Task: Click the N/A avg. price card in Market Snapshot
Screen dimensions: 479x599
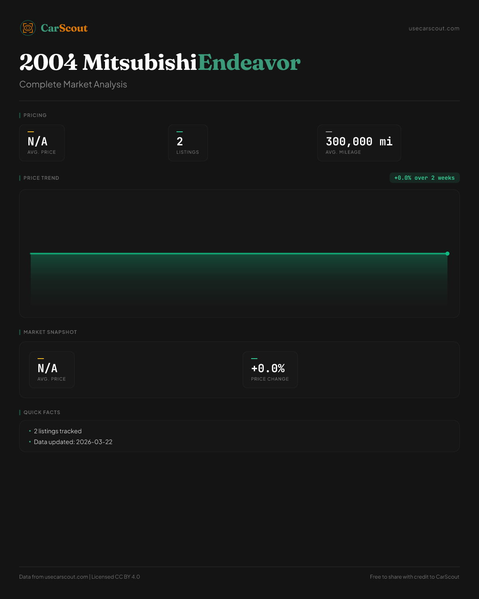Action: coord(52,370)
